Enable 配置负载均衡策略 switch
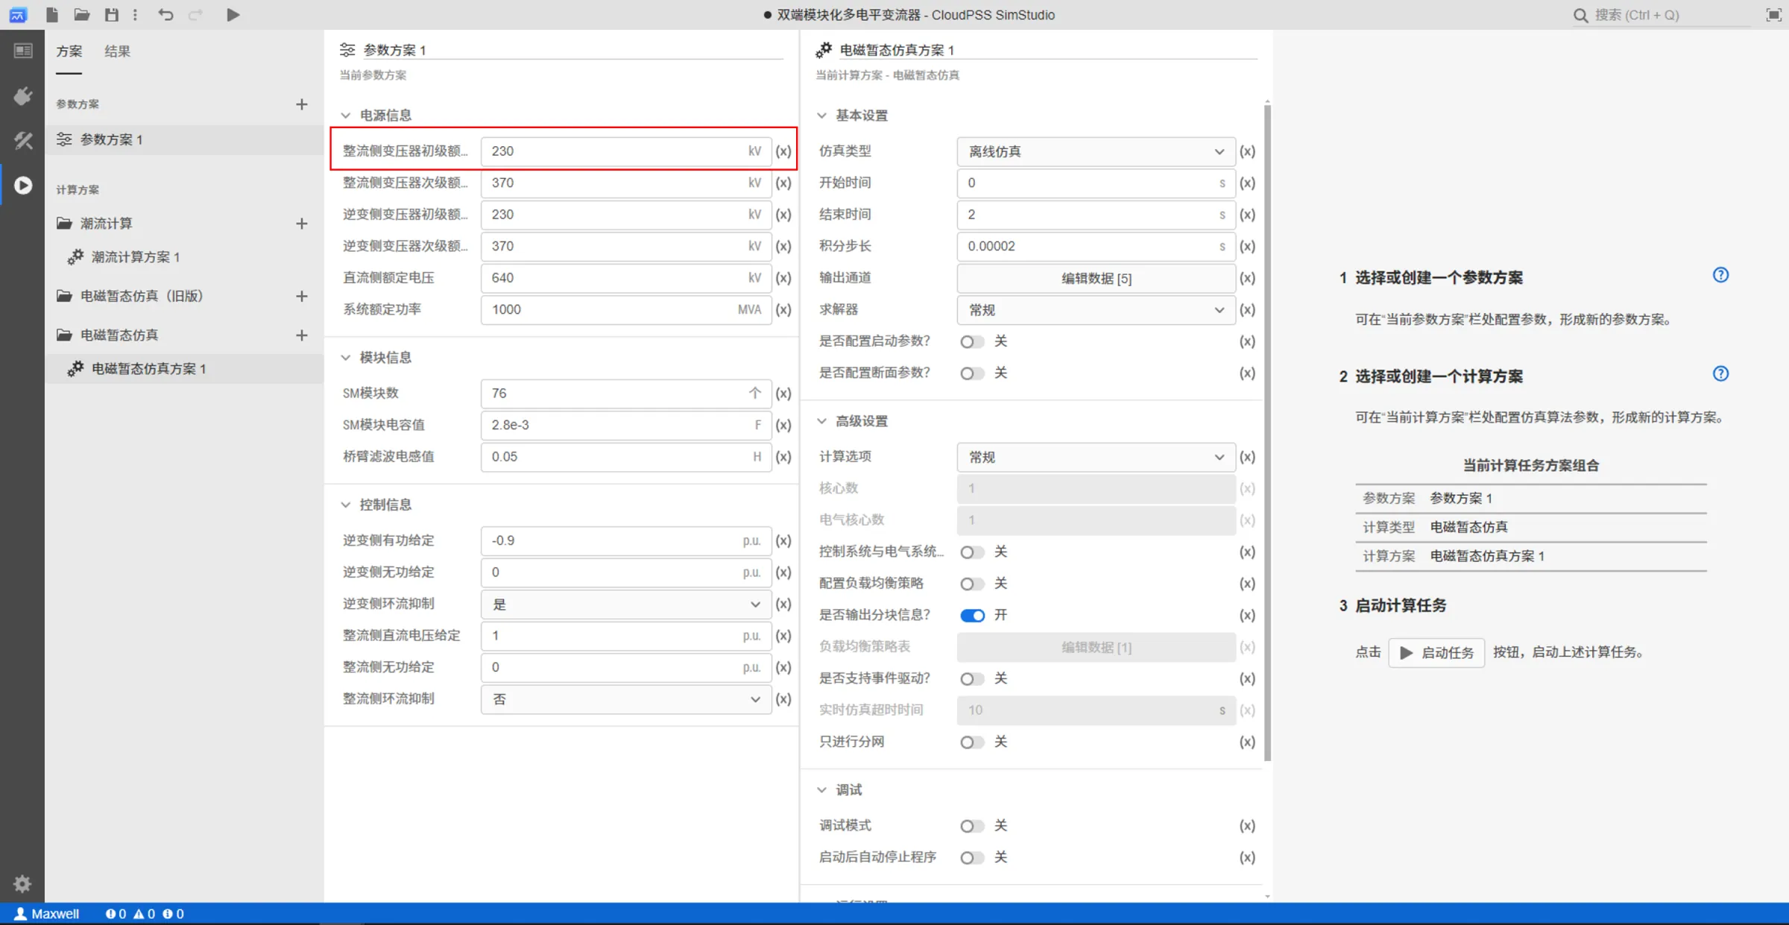Image resolution: width=1789 pixels, height=925 pixels. click(x=972, y=584)
